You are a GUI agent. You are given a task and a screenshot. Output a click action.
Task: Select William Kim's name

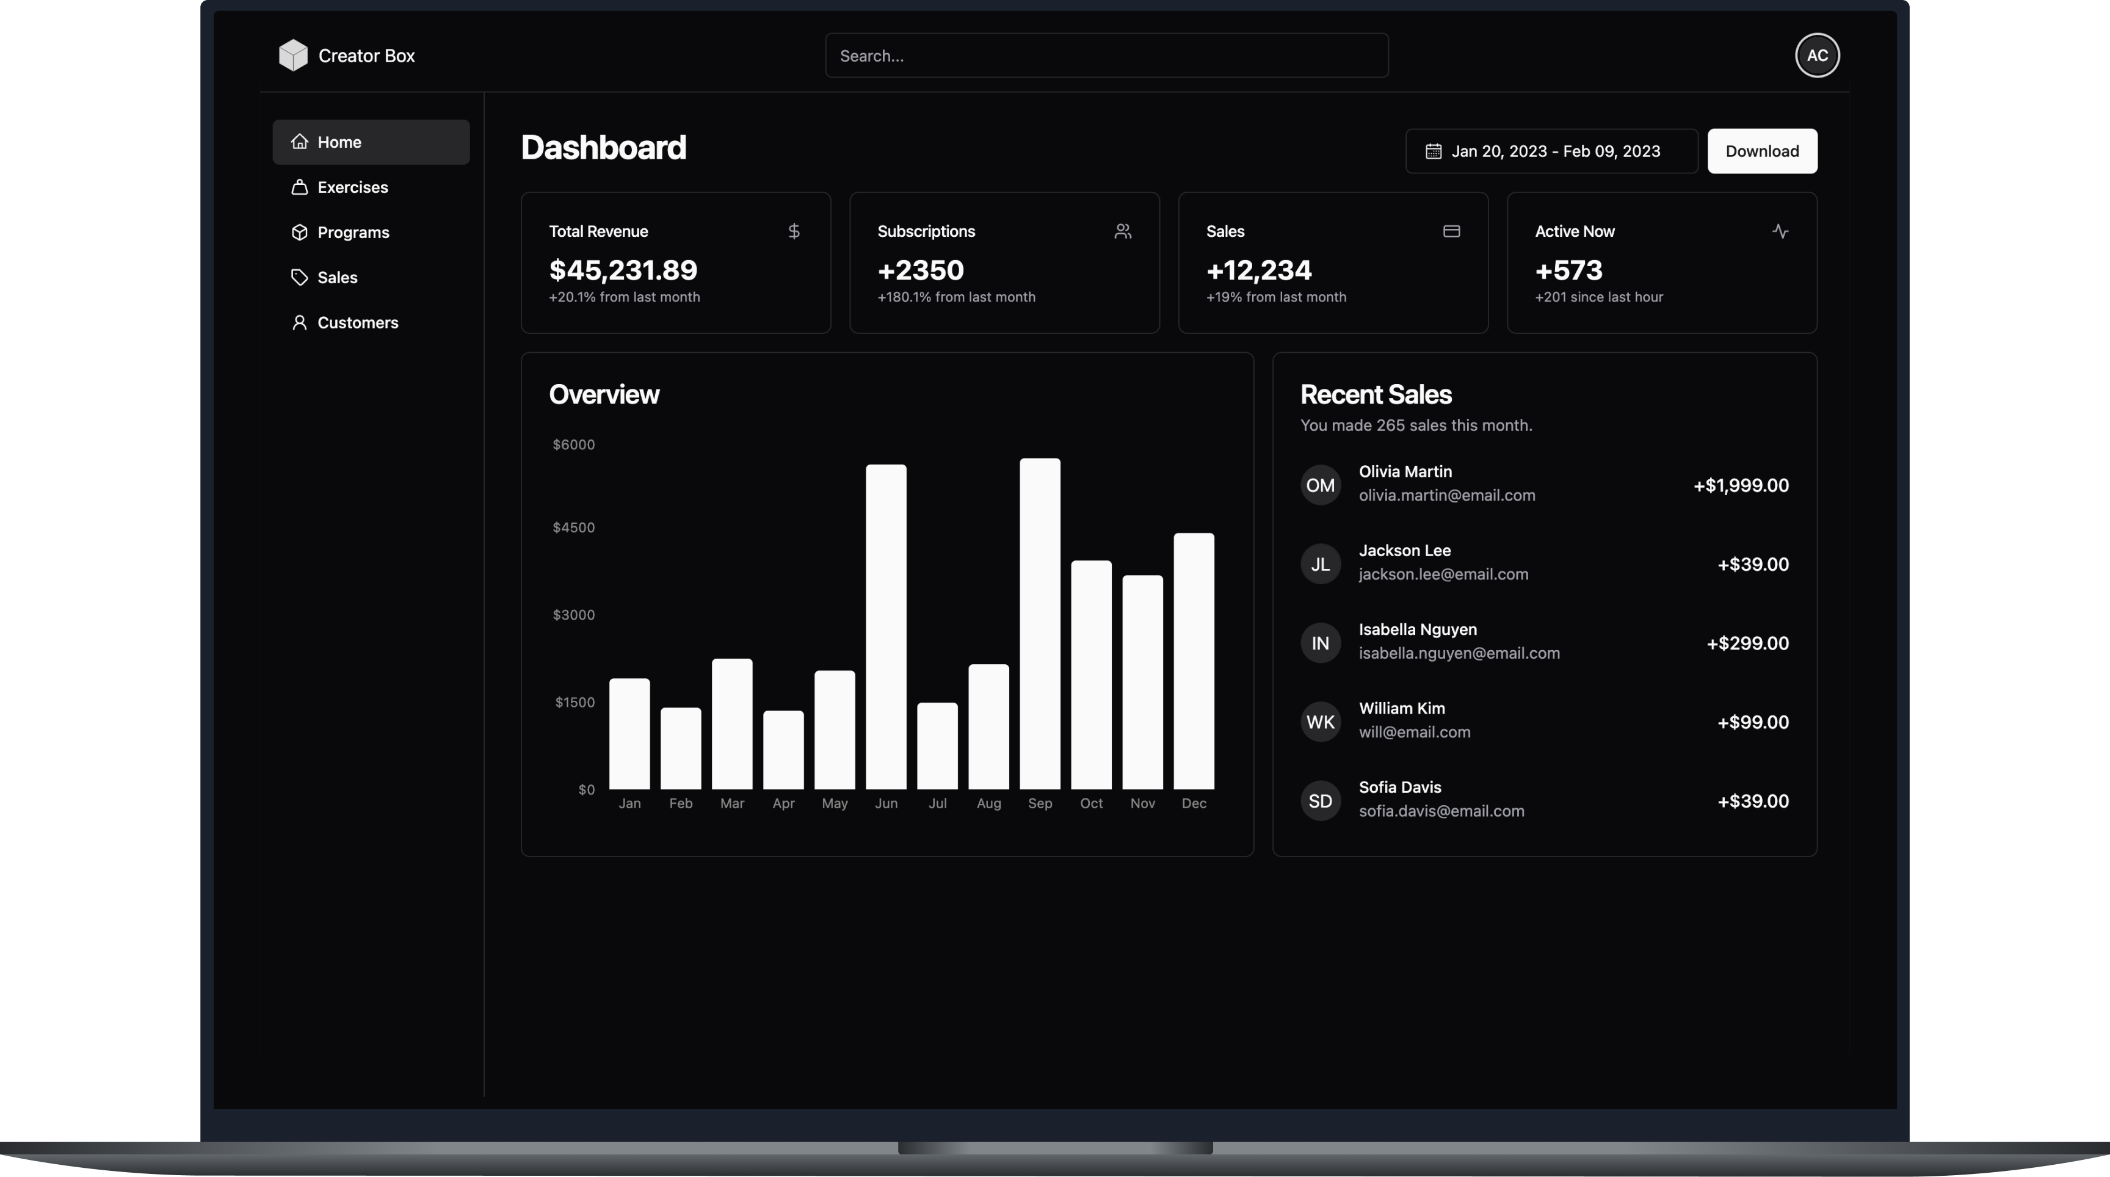pos(1402,709)
